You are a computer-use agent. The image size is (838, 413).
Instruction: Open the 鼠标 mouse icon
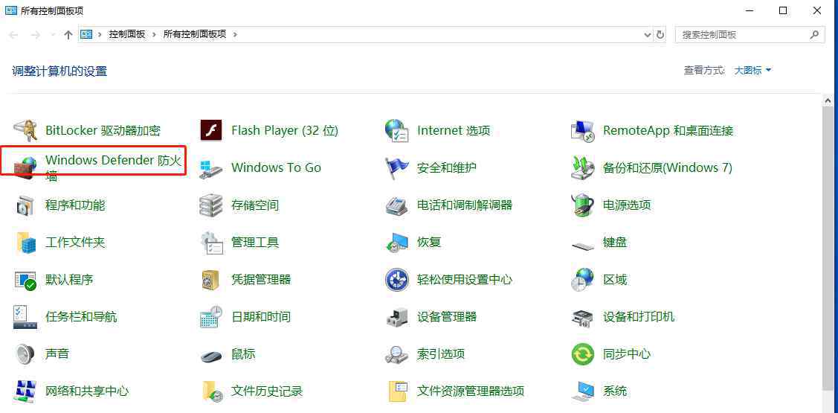tap(212, 355)
